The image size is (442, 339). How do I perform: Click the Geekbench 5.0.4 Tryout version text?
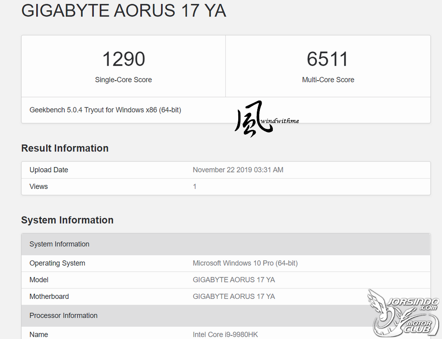[x=105, y=110]
